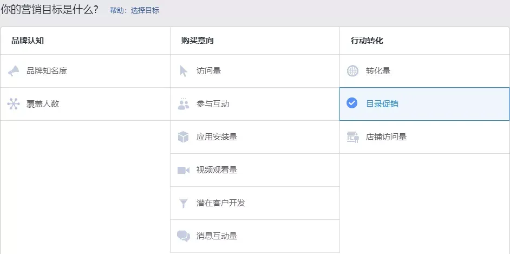This screenshot has width=510, height=254.
Task: Click the cursor arrow icon for 访问量
Action: tap(184, 71)
